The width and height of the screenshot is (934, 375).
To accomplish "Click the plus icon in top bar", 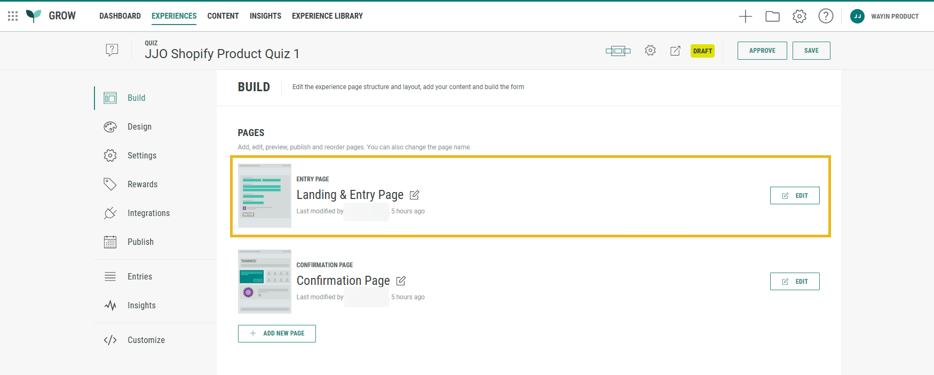I will (x=745, y=17).
